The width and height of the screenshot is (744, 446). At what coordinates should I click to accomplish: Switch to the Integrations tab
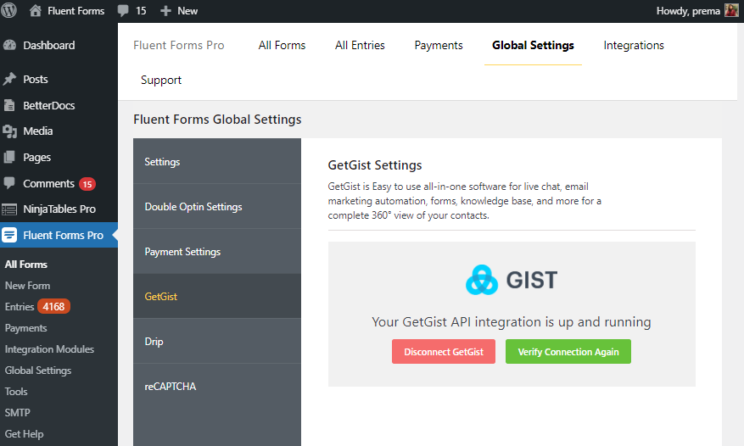[x=634, y=45]
